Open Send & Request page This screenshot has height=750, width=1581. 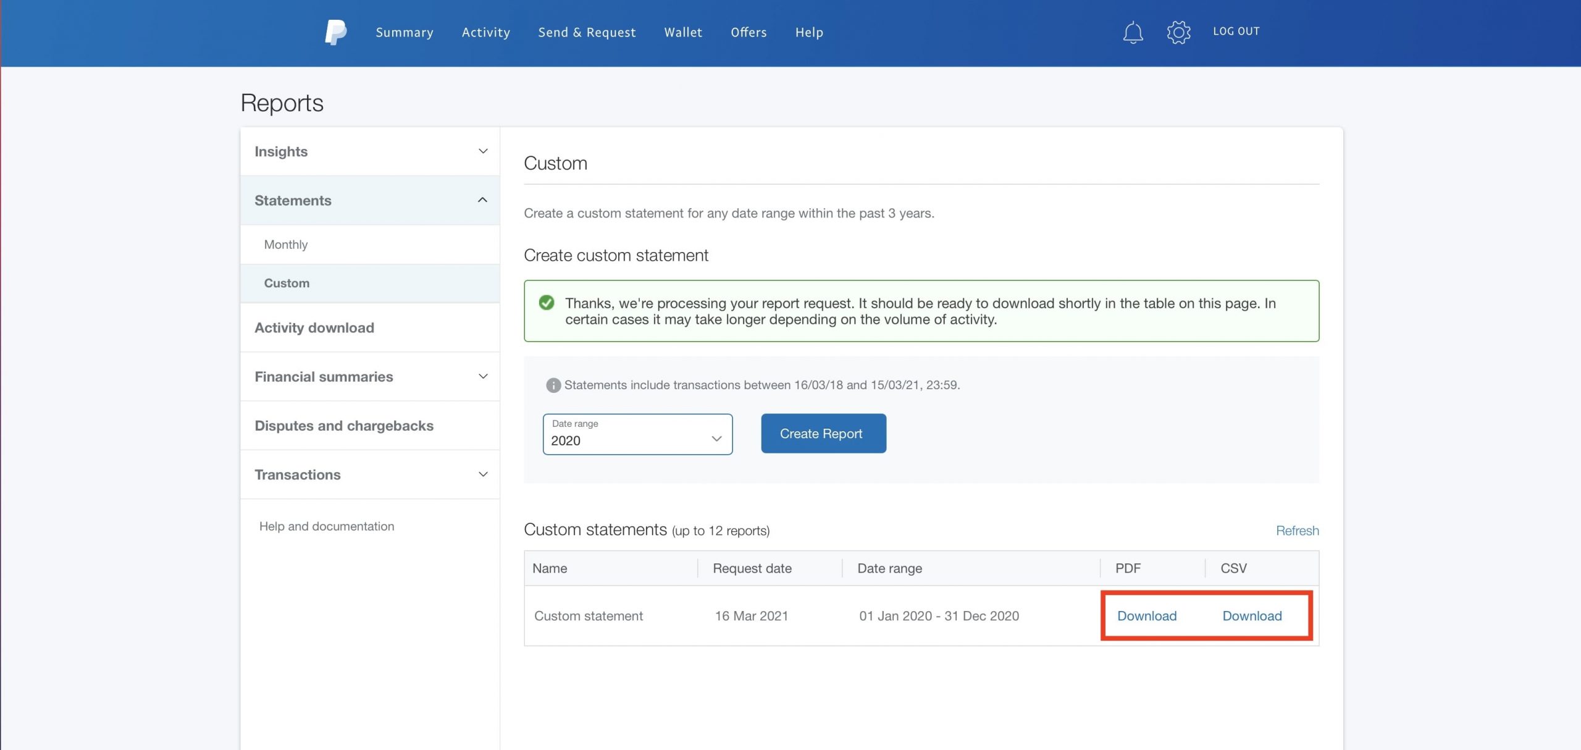[587, 32]
